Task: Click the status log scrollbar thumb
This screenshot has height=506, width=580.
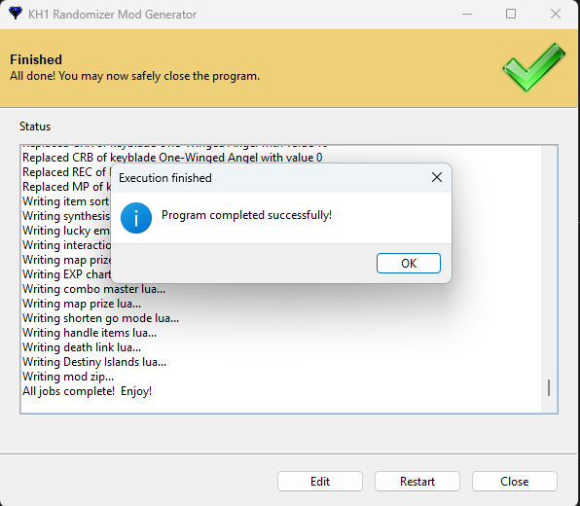Action: point(549,387)
